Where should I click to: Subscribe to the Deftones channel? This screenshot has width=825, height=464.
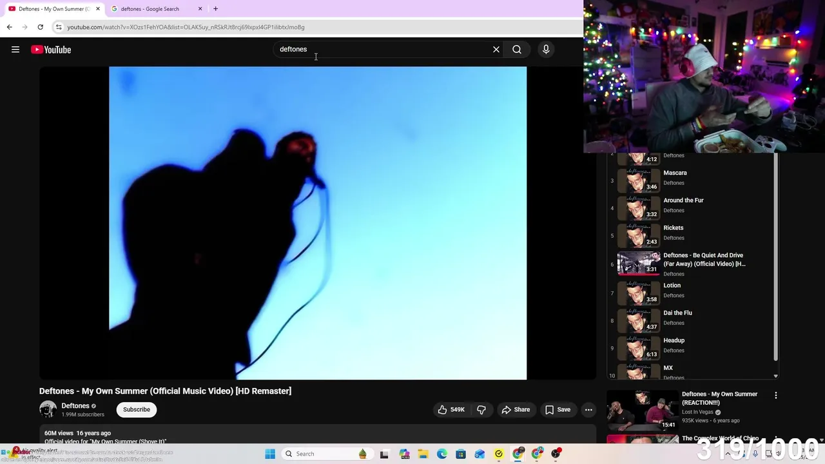[137, 410]
